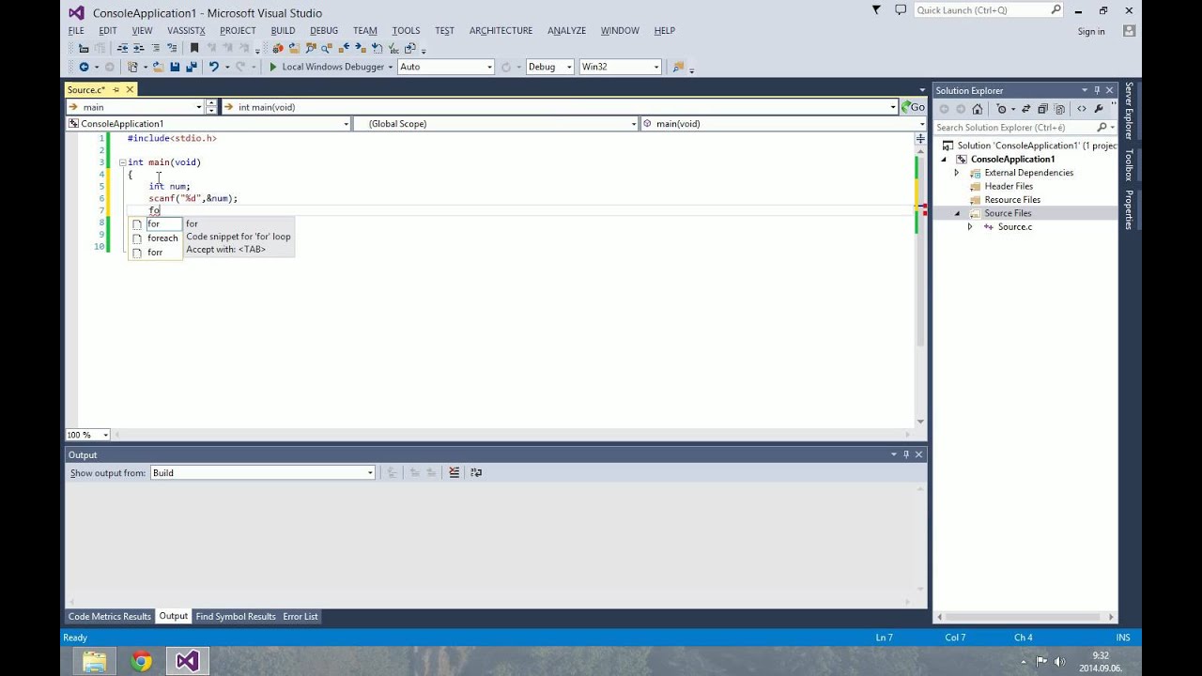
Task: Click the Home icon in Solution Explorer
Action: pos(978,109)
